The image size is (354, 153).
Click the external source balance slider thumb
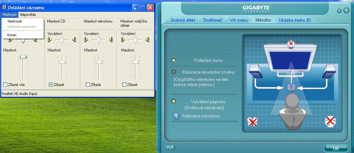click(135, 40)
